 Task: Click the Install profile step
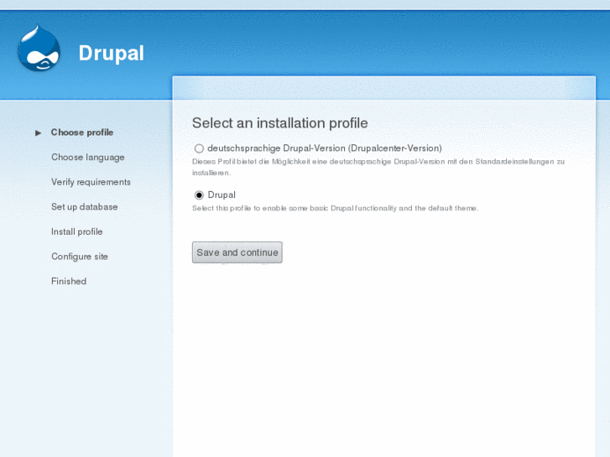[x=77, y=231]
